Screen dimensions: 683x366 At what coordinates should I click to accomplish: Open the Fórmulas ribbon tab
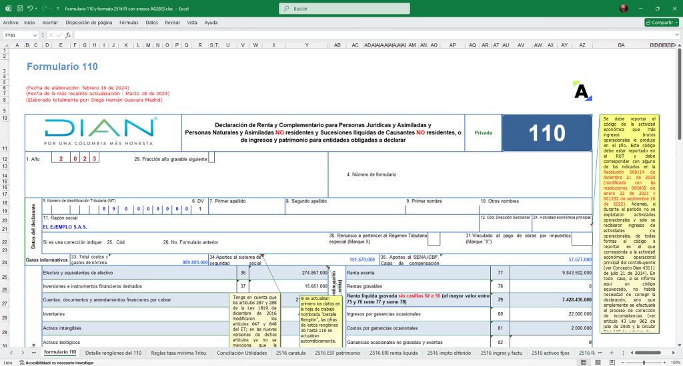pos(129,23)
